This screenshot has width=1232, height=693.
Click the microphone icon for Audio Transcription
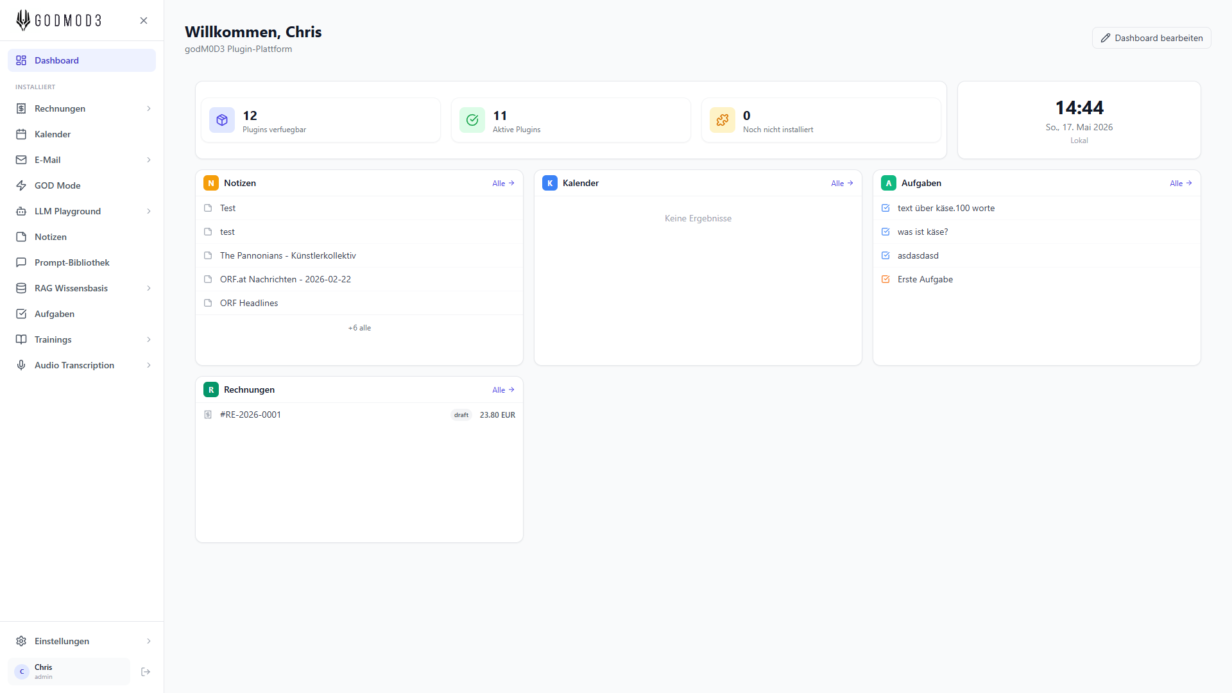tap(21, 365)
